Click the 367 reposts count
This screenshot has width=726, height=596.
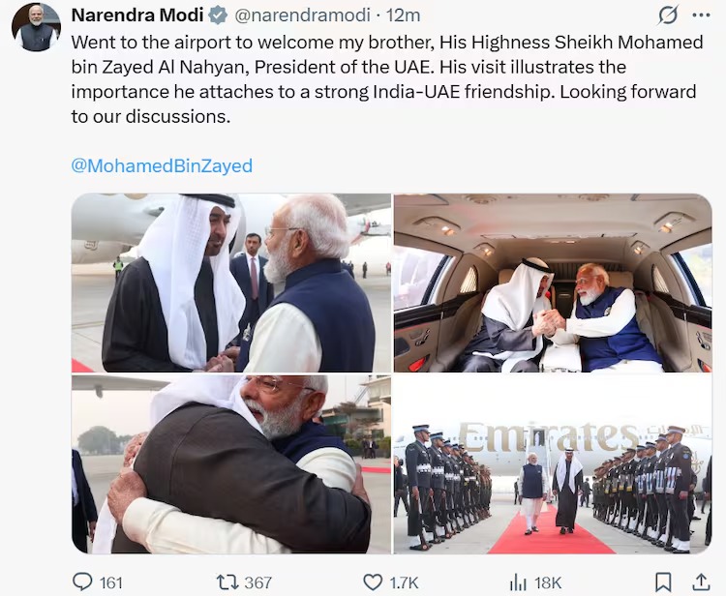[x=257, y=582]
